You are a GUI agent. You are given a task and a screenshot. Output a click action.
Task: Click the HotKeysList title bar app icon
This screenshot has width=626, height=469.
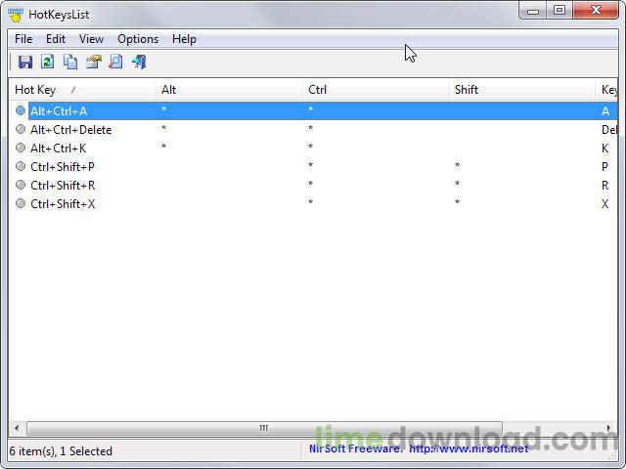tap(16, 15)
